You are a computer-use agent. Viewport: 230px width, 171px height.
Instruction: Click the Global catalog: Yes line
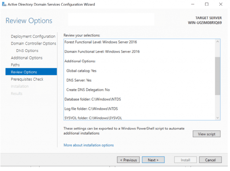81,71
